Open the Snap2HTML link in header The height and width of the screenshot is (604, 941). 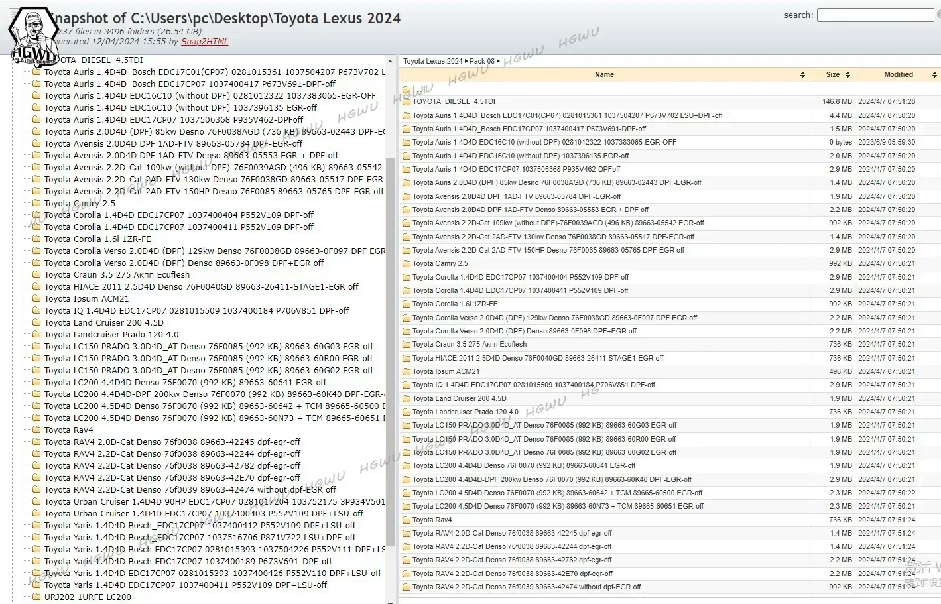tap(204, 42)
